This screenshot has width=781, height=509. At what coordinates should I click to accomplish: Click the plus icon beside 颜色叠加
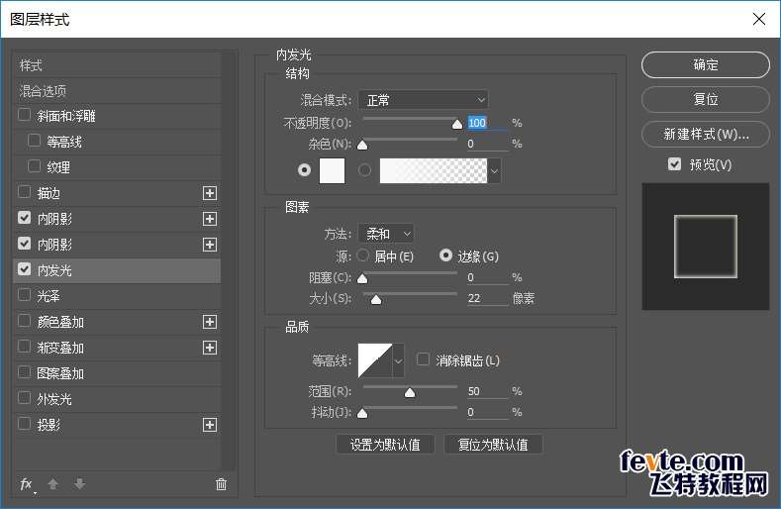[x=210, y=322]
